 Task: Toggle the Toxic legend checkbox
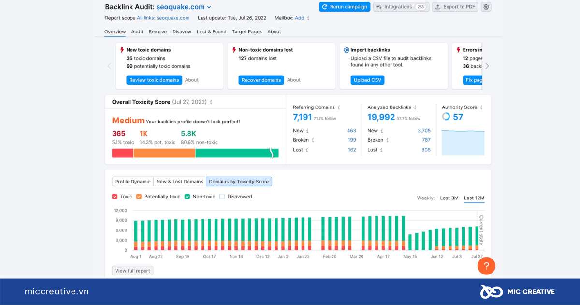pos(115,197)
